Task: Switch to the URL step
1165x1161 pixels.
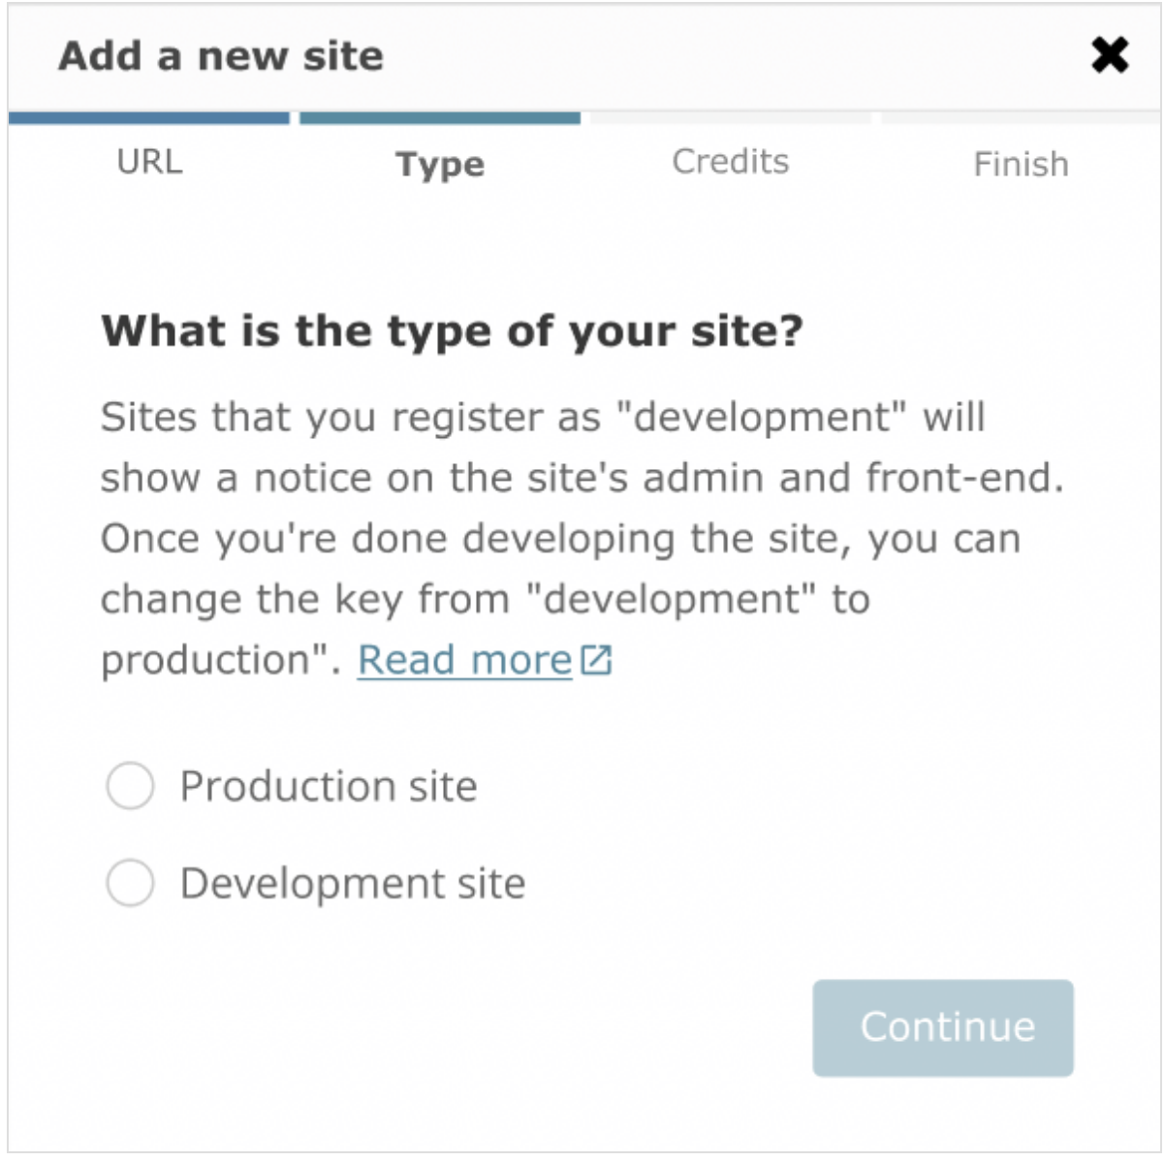Action: (150, 162)
